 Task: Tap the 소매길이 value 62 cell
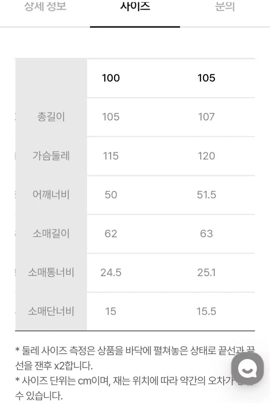point(111,234)
